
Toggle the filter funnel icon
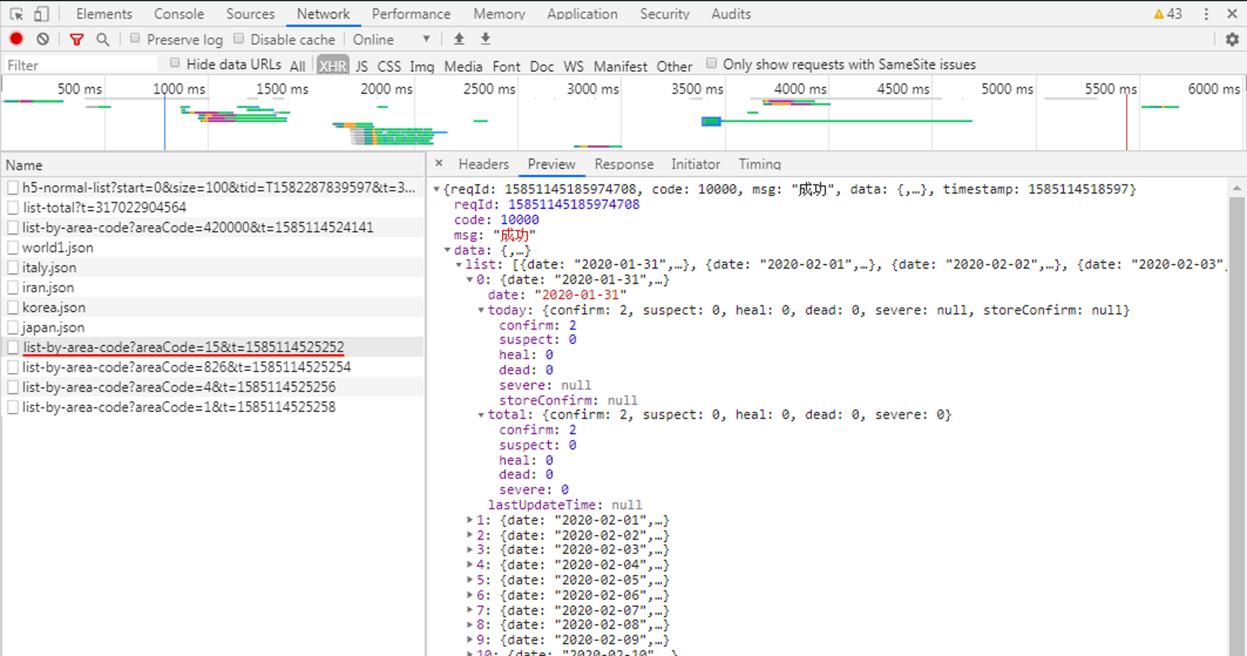(77, 39)
